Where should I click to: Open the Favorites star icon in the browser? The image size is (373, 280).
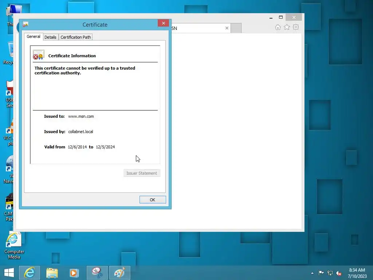[x=287, y=27]
